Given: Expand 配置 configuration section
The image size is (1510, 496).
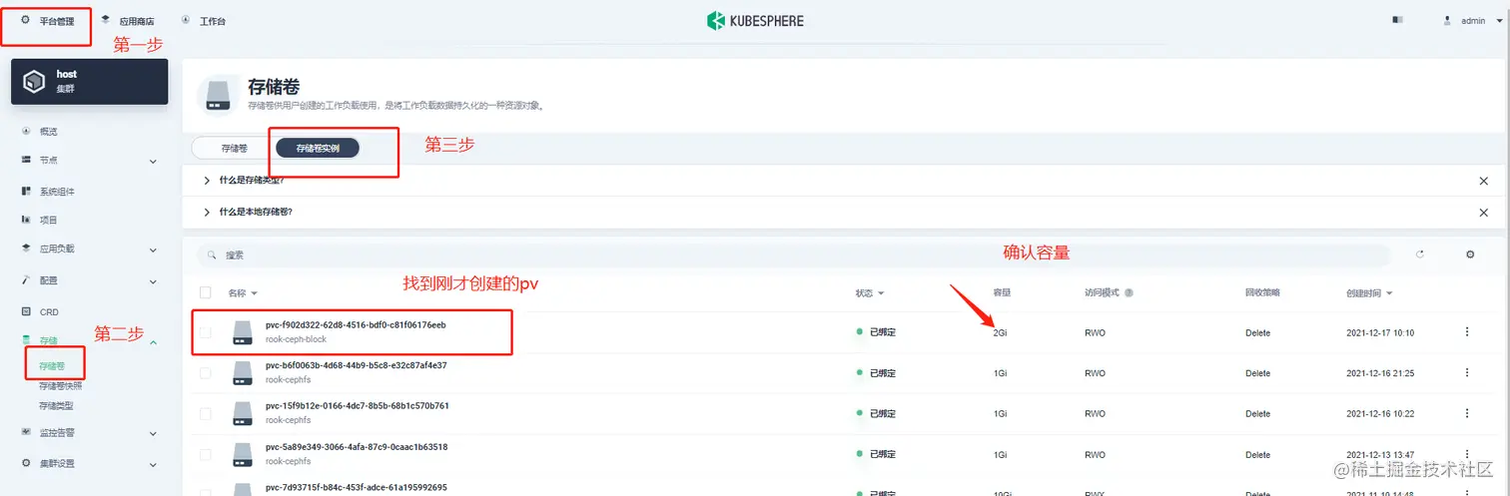Looking at the screenshot, I should click(x=90, y=281).
